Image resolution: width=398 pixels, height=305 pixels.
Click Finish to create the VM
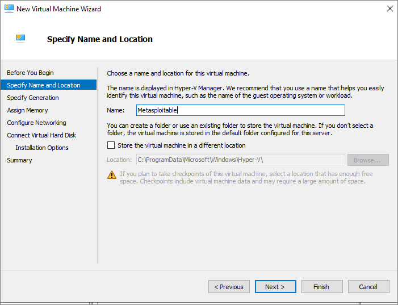point(322,287)
